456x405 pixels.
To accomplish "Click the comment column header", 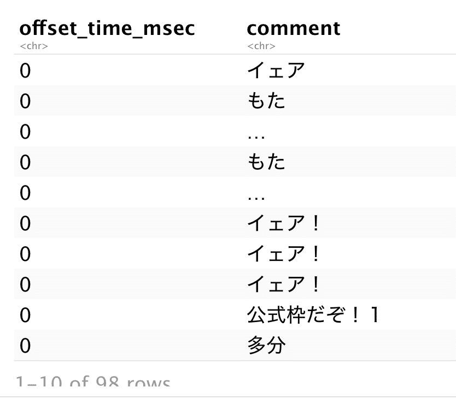I will click(293, 28).
